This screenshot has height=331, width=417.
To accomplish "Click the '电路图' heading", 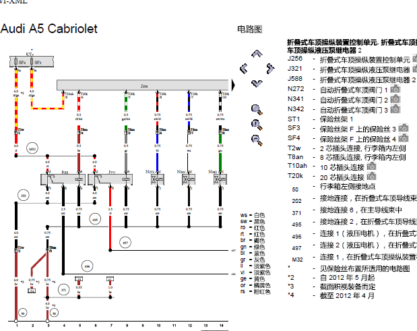I will (249, 29).
